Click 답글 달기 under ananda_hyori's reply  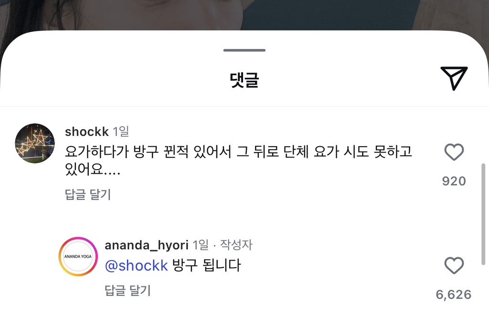(128, 290)
